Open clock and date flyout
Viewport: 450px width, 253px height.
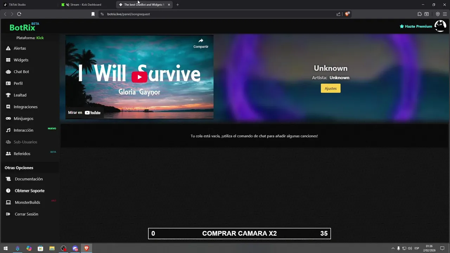(429, 248)
